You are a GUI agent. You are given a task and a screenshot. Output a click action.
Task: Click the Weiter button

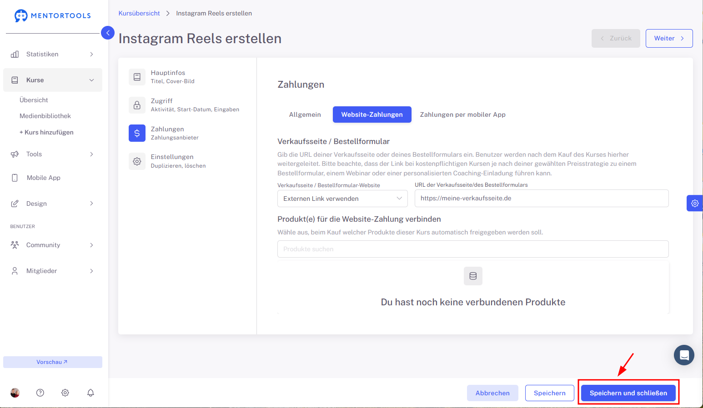669,38
